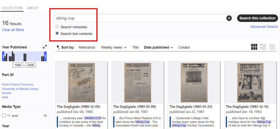
Task: Select the Search metadata radio button
Action: [x=57, y=27]
